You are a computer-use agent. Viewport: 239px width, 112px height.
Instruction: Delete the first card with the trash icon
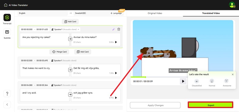119,29
